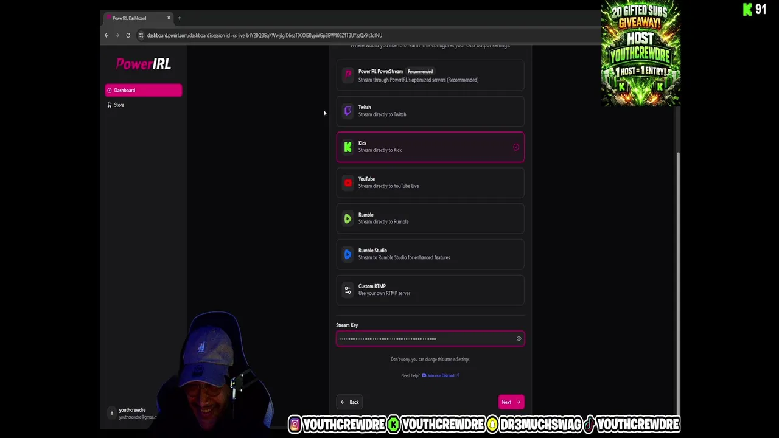Click the PowerStream logo icon
The width and height of the screenshot is (779, 438).
click(x=348, y=75)
